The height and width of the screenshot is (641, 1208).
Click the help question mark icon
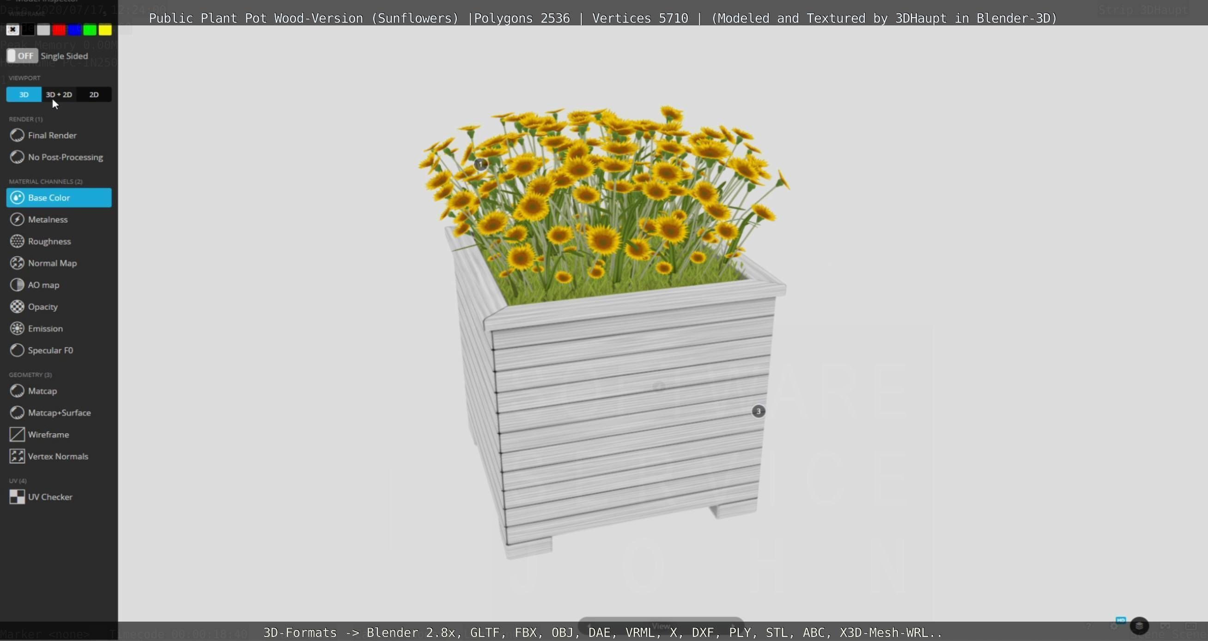(x=1088, y=627)
